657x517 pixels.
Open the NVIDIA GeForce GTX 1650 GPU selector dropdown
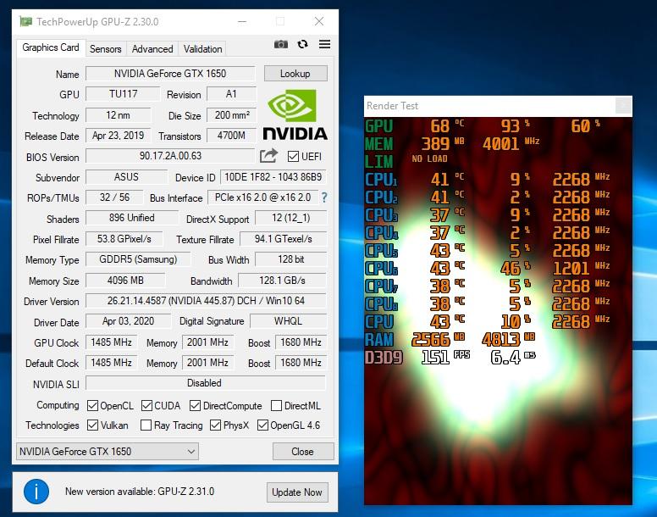pos(108,451)
